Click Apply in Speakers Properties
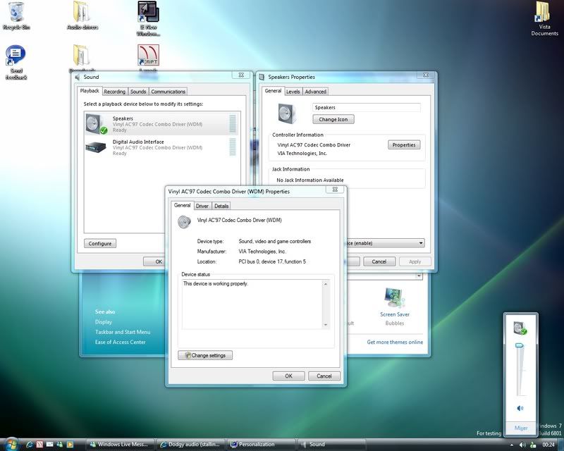The width and height of the screenshot is (564, 451). (415, 261)
